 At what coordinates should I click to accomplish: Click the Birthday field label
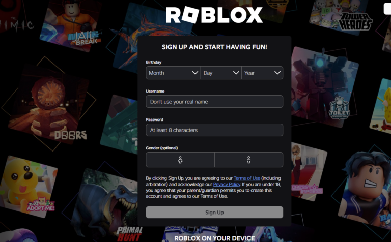pyautogui.click(x=154, y=62)
